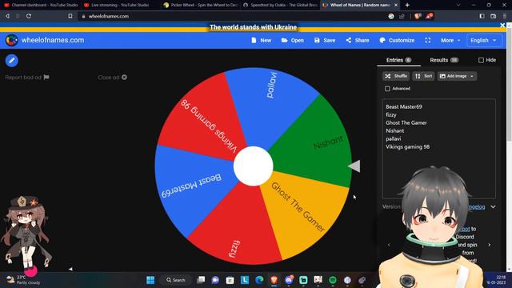Enter fullscreen mode for the wheel
This screenshot has height=288, width=512.
(428, 40)
